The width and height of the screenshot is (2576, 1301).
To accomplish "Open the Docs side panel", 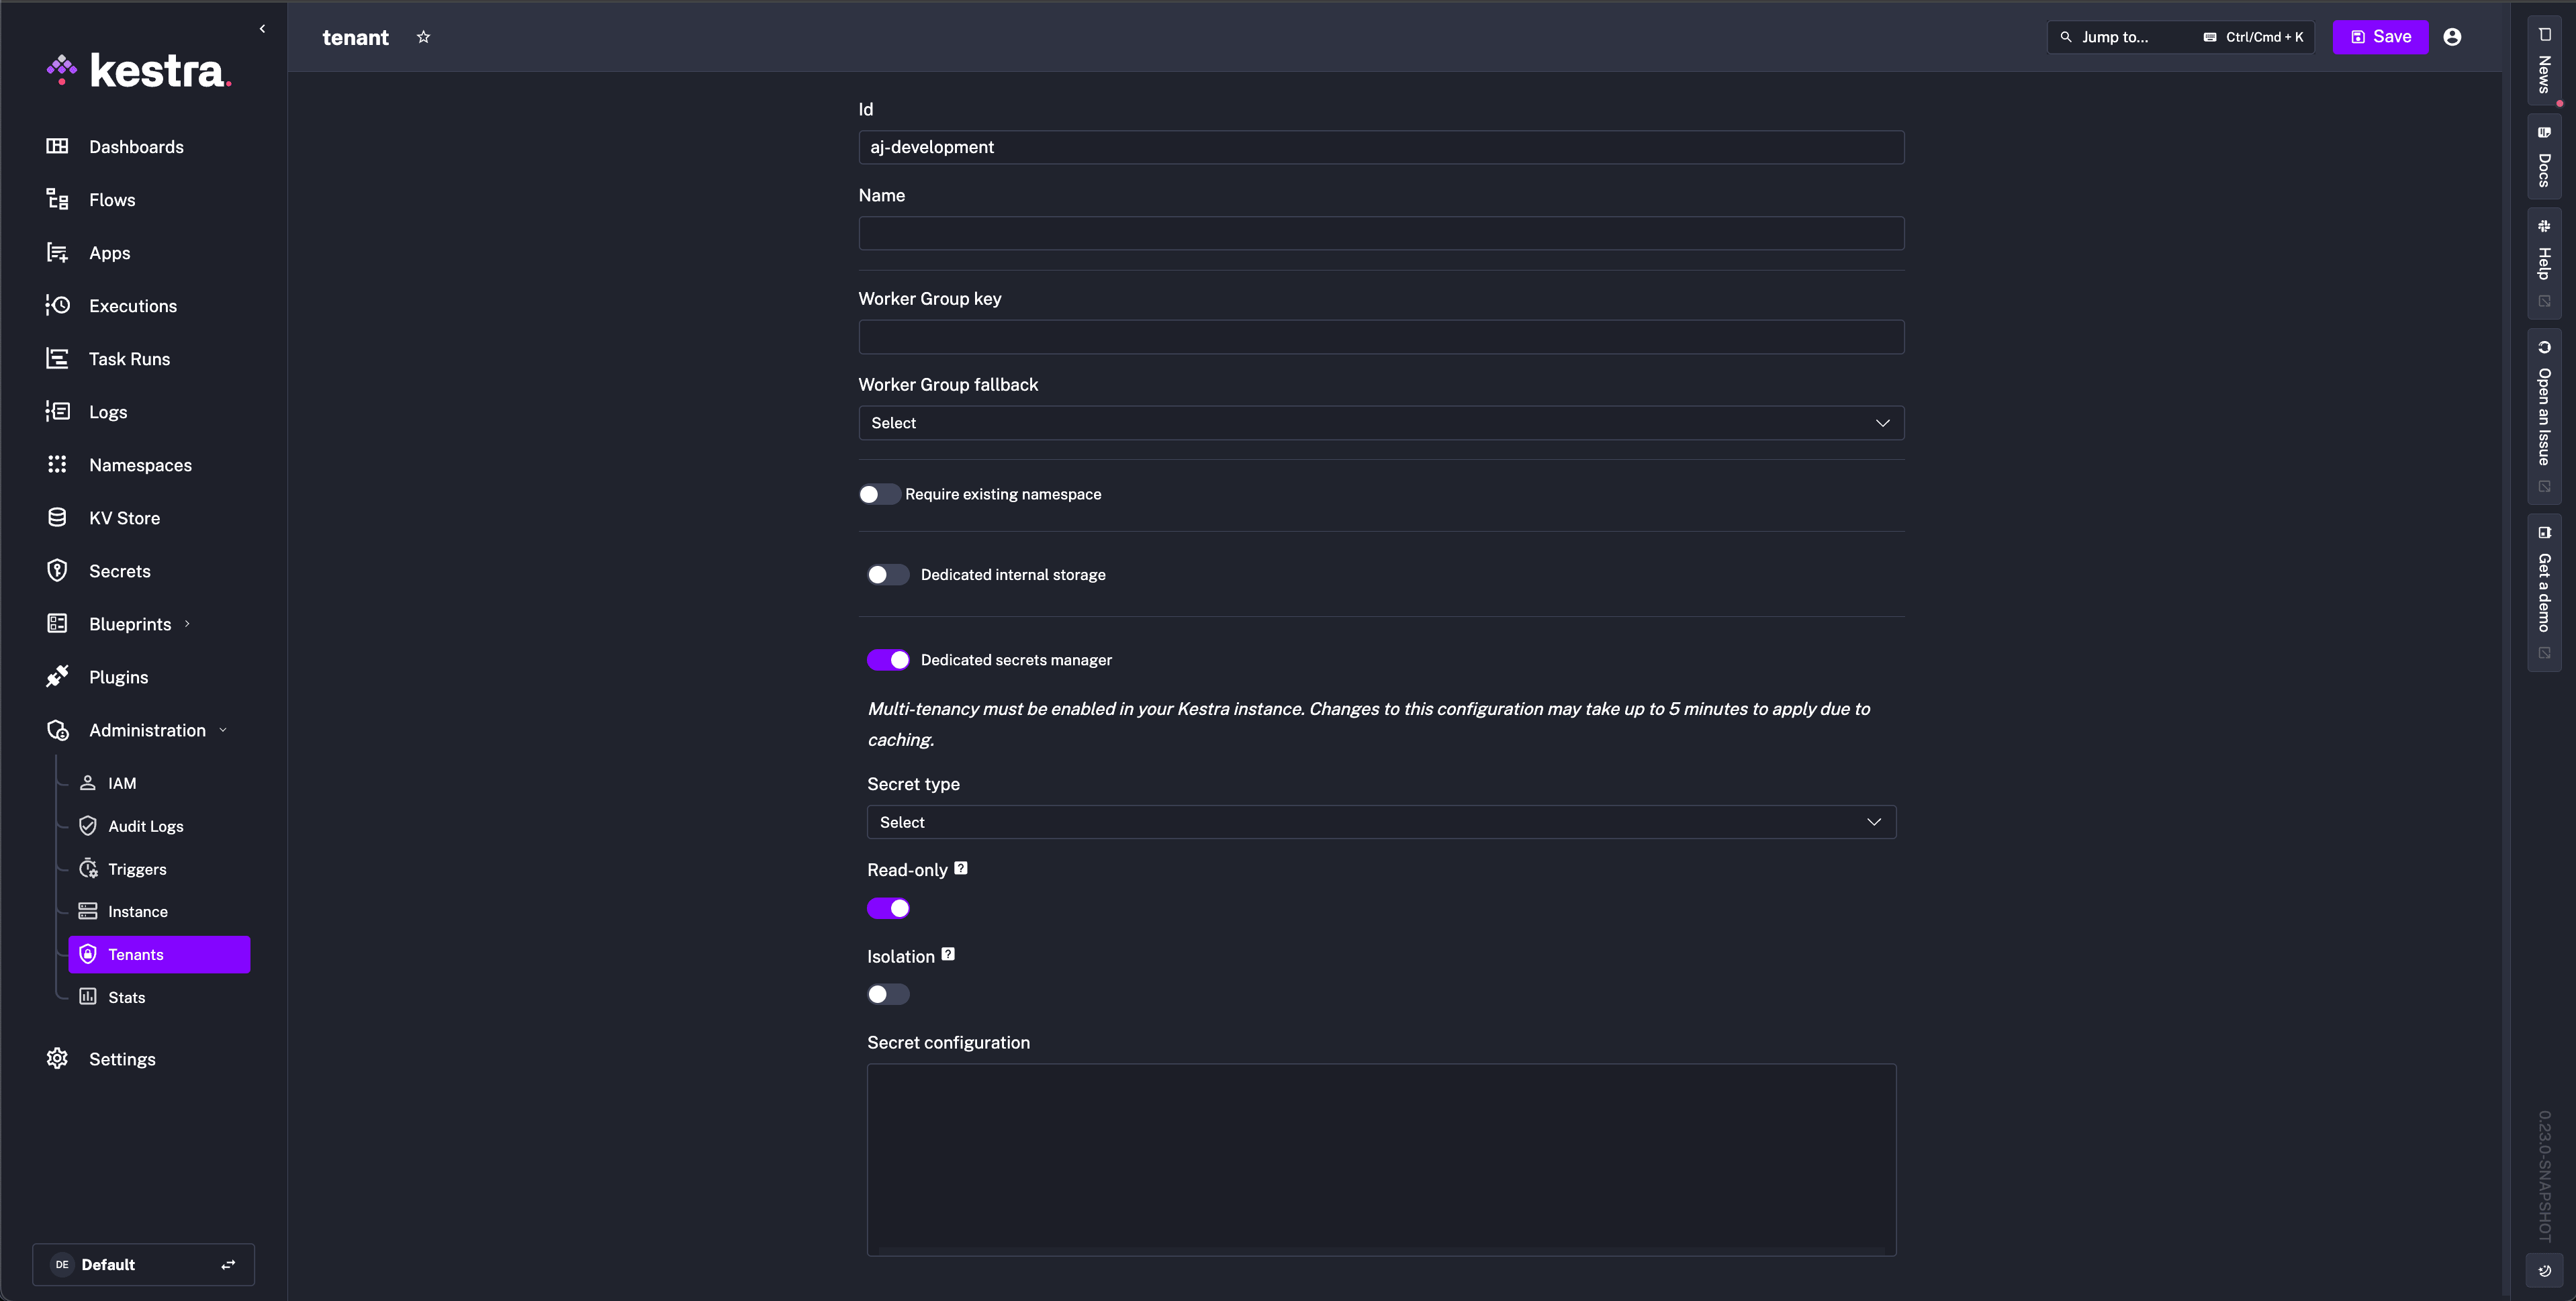I will [2544, 157].
